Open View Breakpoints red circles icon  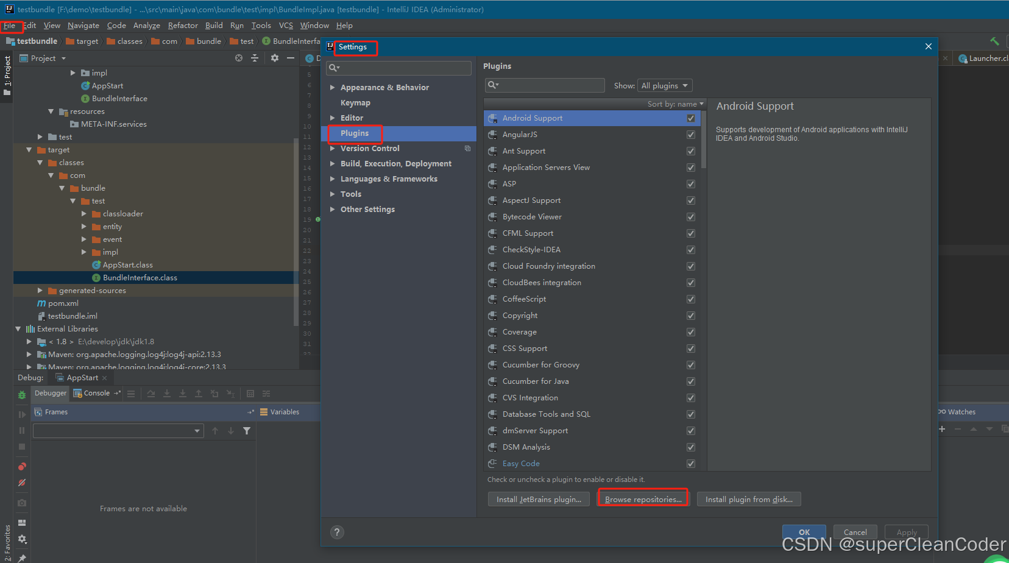[22, 466]
